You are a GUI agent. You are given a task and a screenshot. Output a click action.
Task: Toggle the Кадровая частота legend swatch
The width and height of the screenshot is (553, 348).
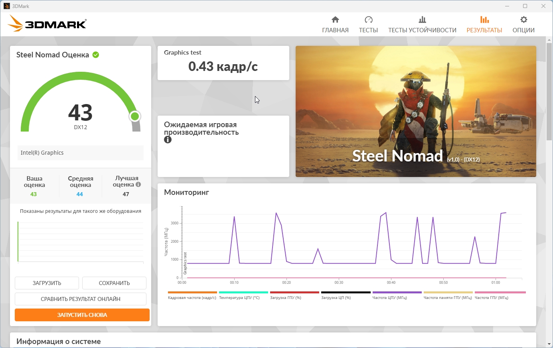click(192, 293)
